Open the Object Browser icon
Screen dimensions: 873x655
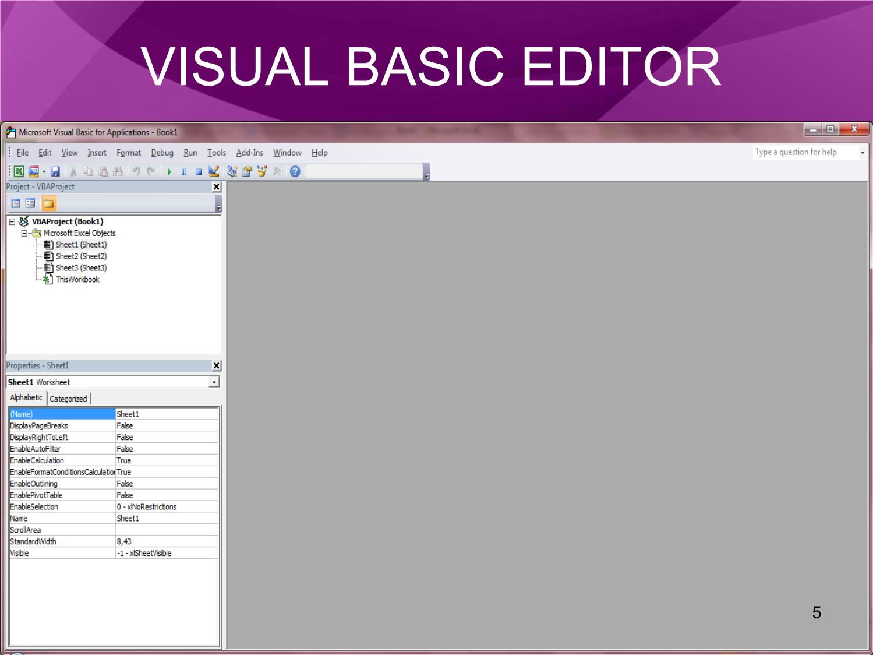pyautogui.click(x=262, y=171)
